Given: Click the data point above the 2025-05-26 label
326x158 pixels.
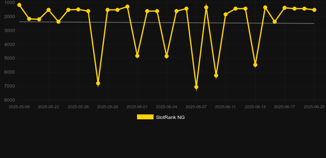Looking at the screenshot, I should pos(78,9).
